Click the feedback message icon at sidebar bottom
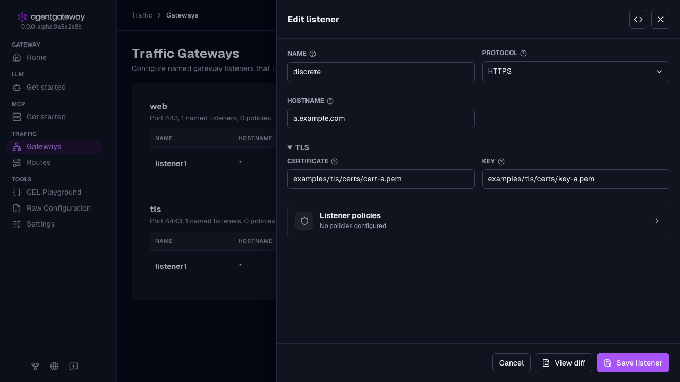 pos(73,366)
